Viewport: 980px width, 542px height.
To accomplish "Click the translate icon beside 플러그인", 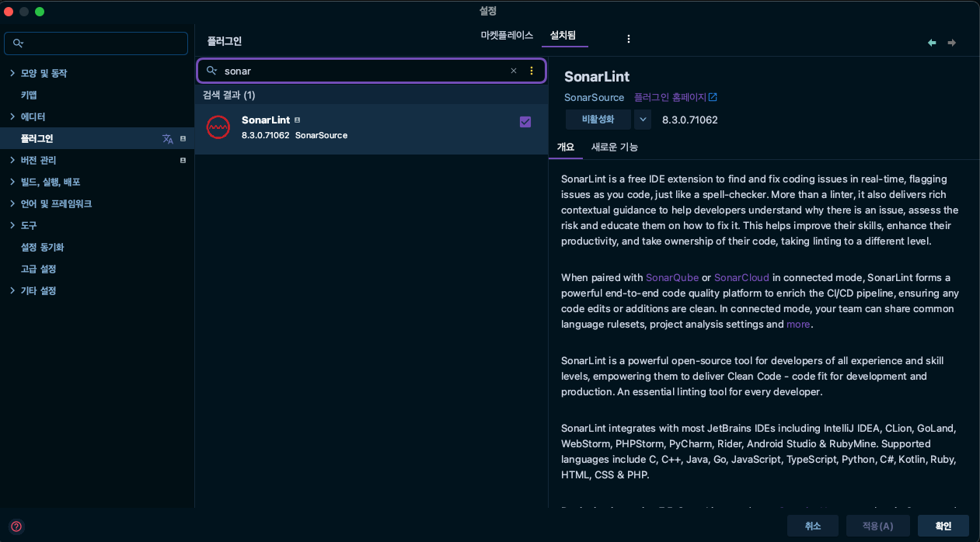I will tap(168, 139).
